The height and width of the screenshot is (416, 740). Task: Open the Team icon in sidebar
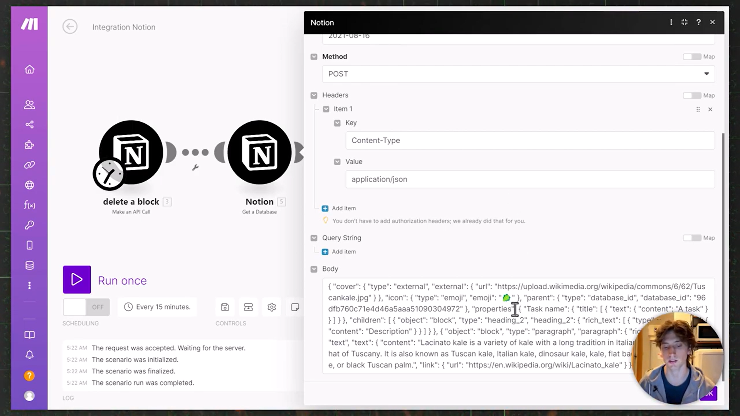point(29,104)
